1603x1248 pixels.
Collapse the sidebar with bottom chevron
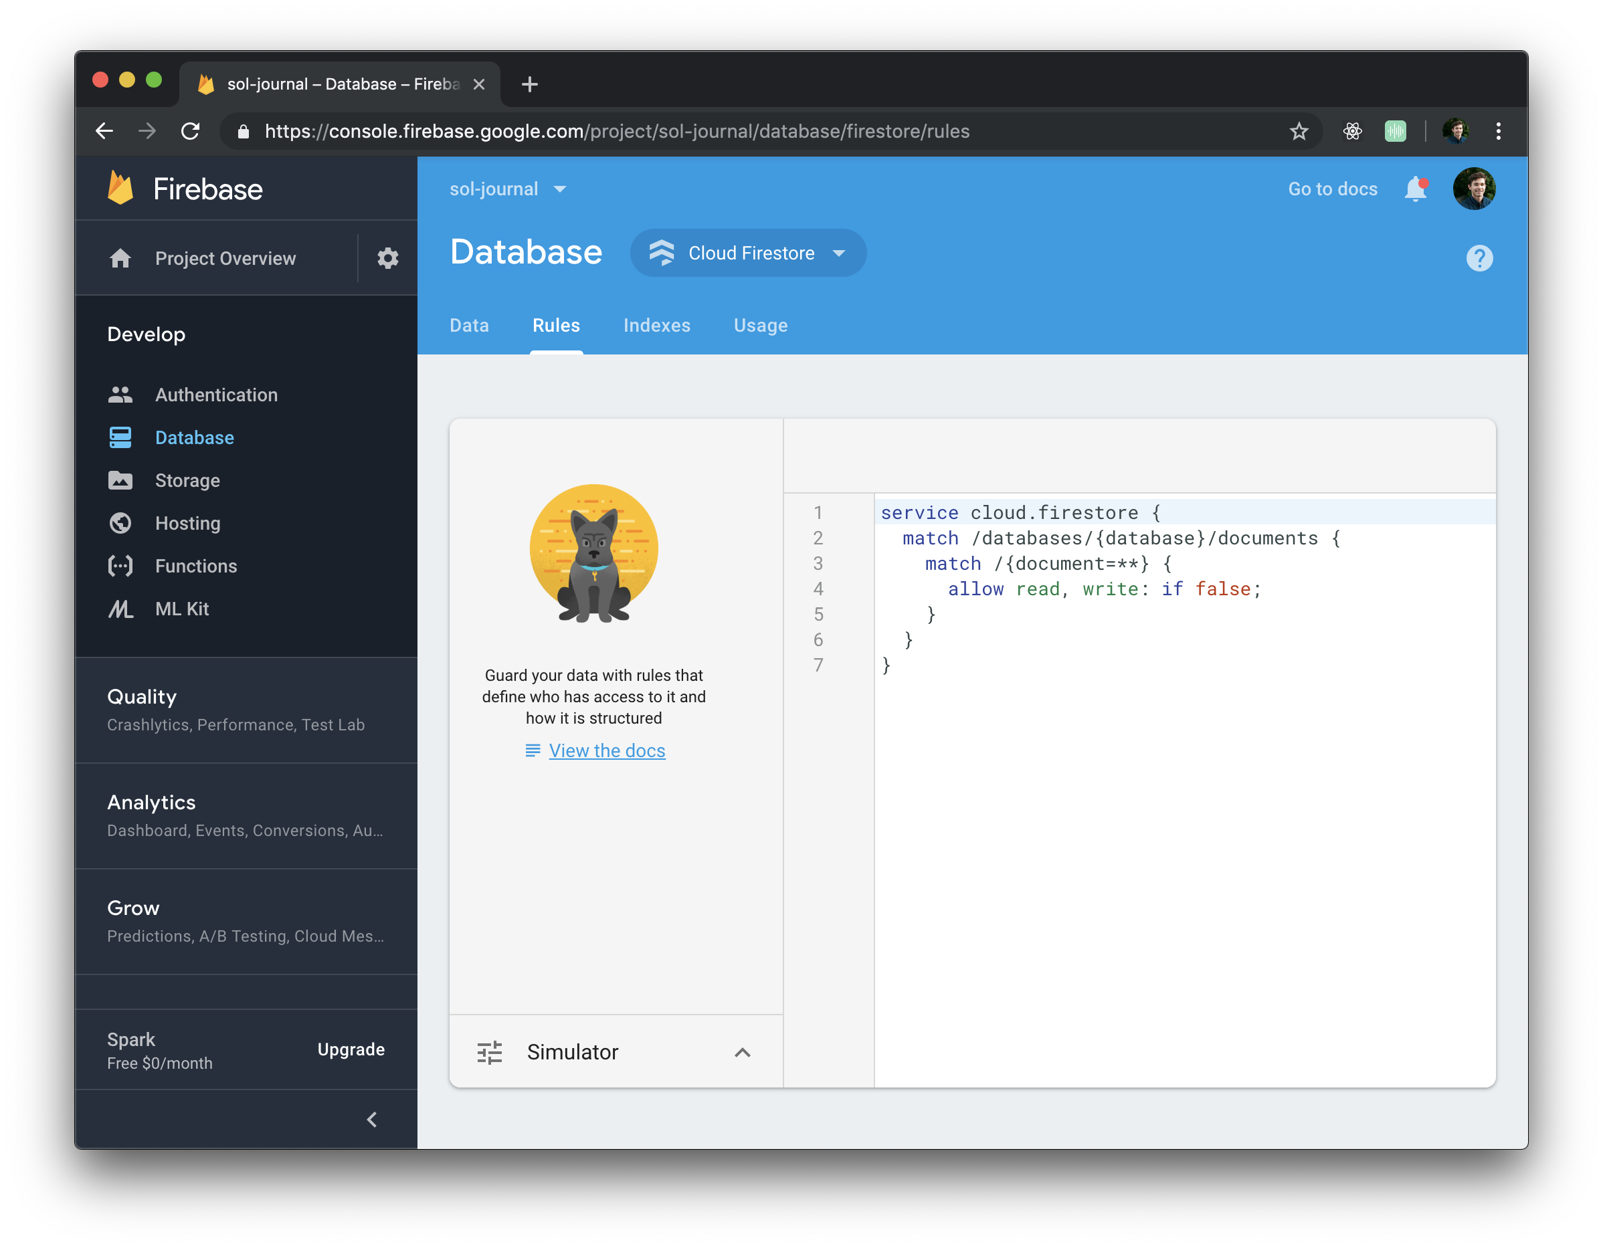tap(372, 1120)
